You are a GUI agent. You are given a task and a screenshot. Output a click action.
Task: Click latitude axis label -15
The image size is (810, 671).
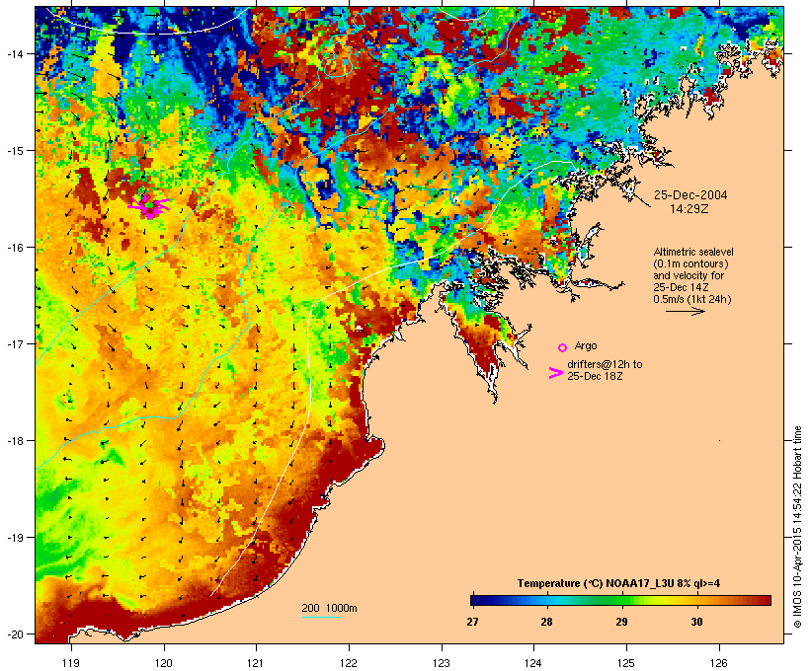coord(14,151)
